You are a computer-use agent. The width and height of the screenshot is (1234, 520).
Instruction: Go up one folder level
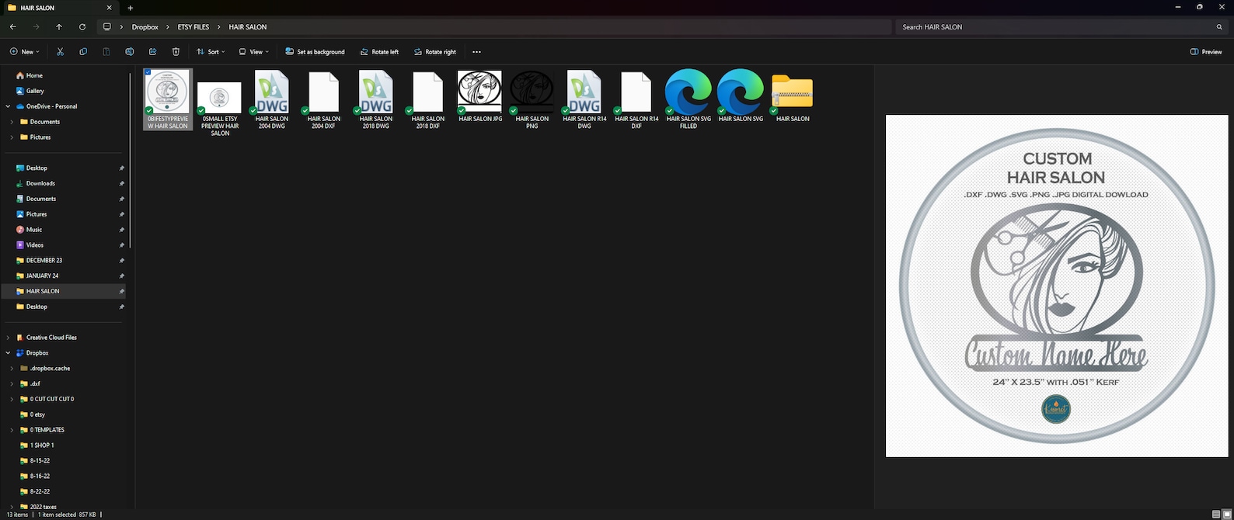59,27
